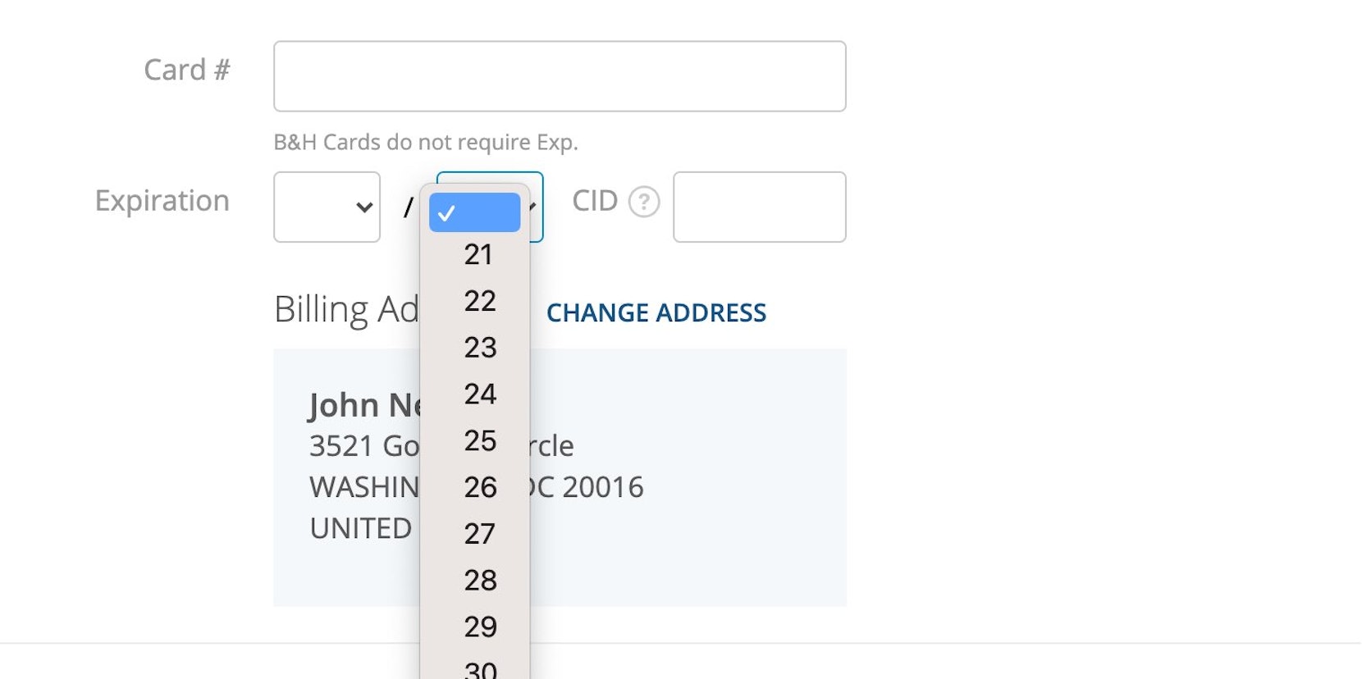Screen dimensions: 1362x679
Task: Pick year 29 from the dropdown
Action: pos(480,627)
